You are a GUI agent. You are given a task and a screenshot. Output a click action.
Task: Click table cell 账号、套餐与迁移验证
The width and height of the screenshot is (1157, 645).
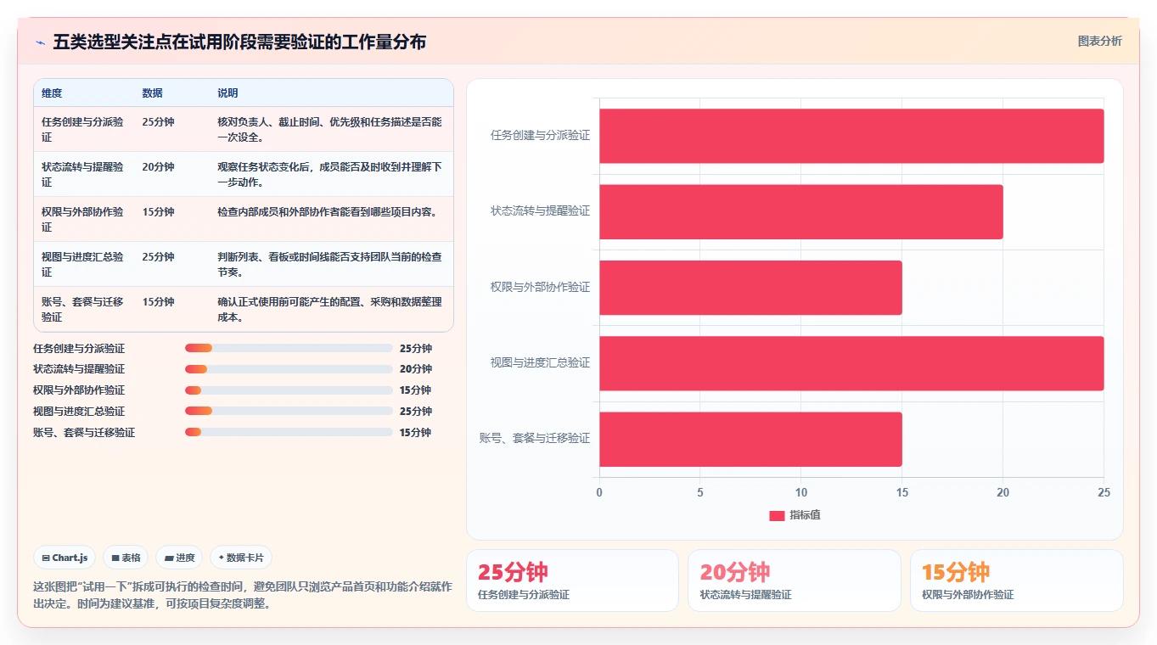(x=83, y=309)
